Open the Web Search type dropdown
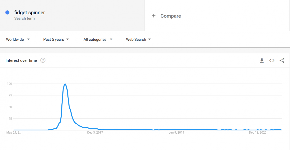290x150 pixels. [138, 39]
